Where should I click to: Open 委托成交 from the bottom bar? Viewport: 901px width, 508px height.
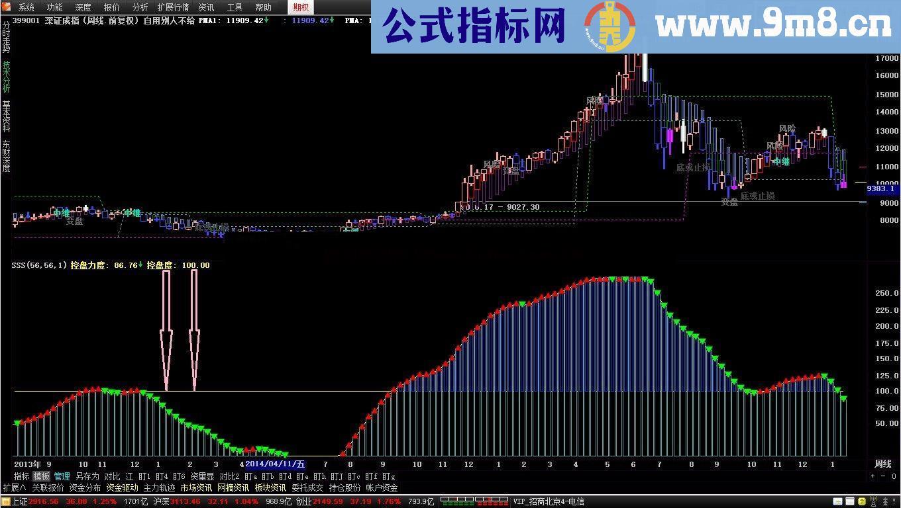click(x=307, y=487)
